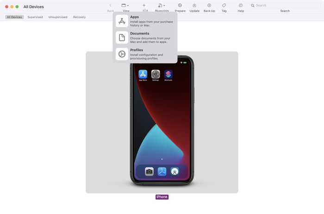Choose Apps from the Add popup

click(145, 21)
